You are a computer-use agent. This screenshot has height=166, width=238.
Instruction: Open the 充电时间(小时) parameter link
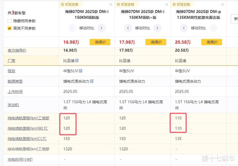point(20,159)
